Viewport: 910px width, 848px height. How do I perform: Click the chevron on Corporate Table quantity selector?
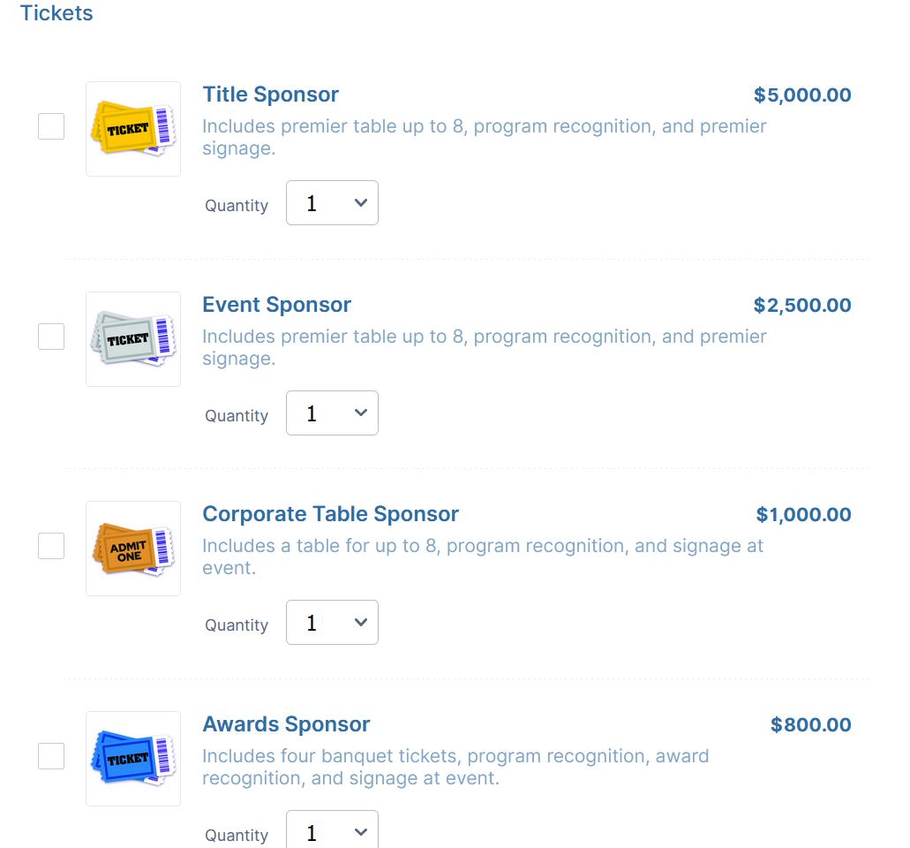(x=359, y=622)
